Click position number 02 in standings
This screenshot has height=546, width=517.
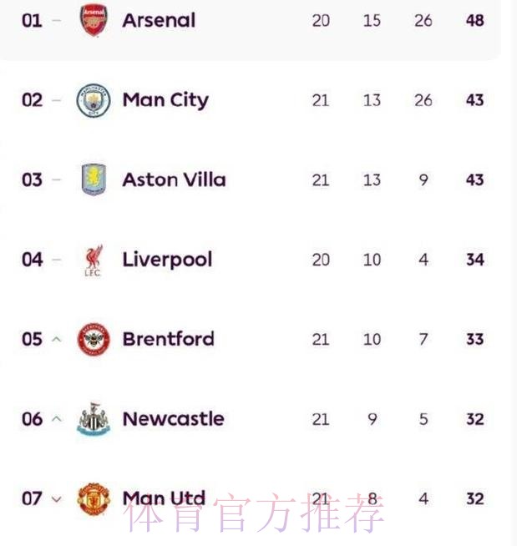[x=32, y=100]
